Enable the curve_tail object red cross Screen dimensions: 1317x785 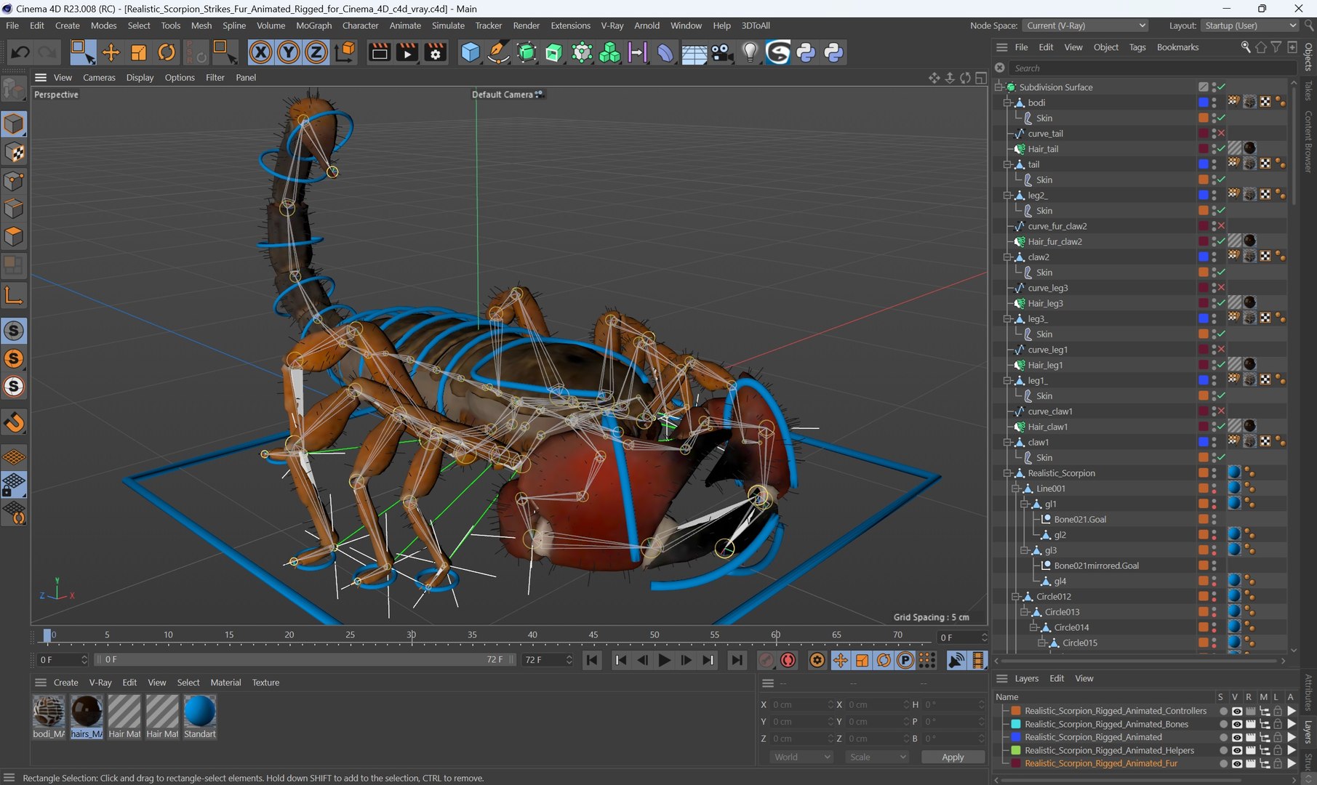tap(1221, 134)
